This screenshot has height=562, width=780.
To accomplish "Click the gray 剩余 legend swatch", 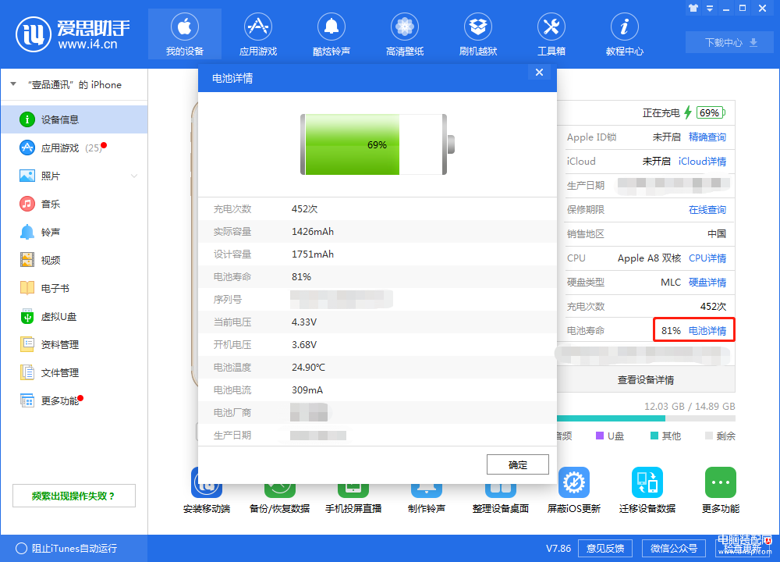I will (x=709, y=436).
